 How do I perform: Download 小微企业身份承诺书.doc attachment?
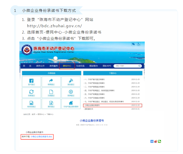(41, 137)
